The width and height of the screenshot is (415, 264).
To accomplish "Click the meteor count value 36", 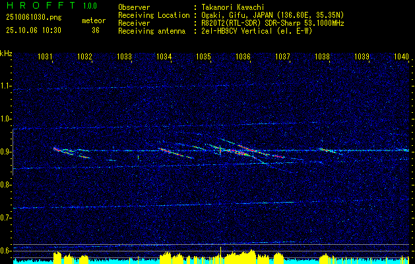I will (x=96, y=30).
